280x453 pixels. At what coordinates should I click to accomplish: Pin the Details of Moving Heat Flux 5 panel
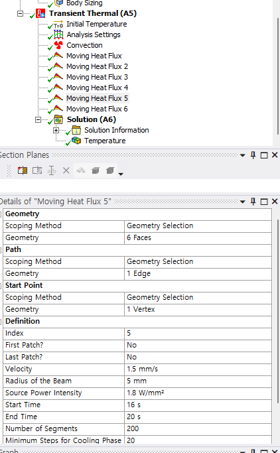(253, 202)
